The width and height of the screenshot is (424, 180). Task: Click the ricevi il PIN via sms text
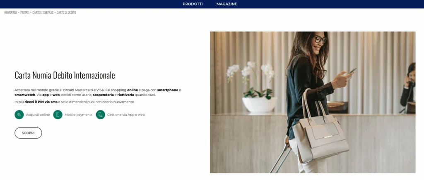tap(41, 102)
